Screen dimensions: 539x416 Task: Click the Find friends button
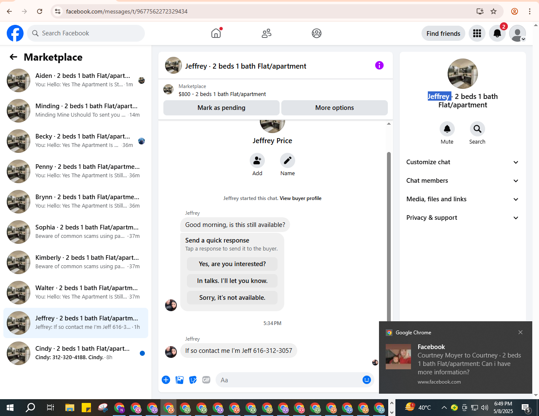click(443, 33)
